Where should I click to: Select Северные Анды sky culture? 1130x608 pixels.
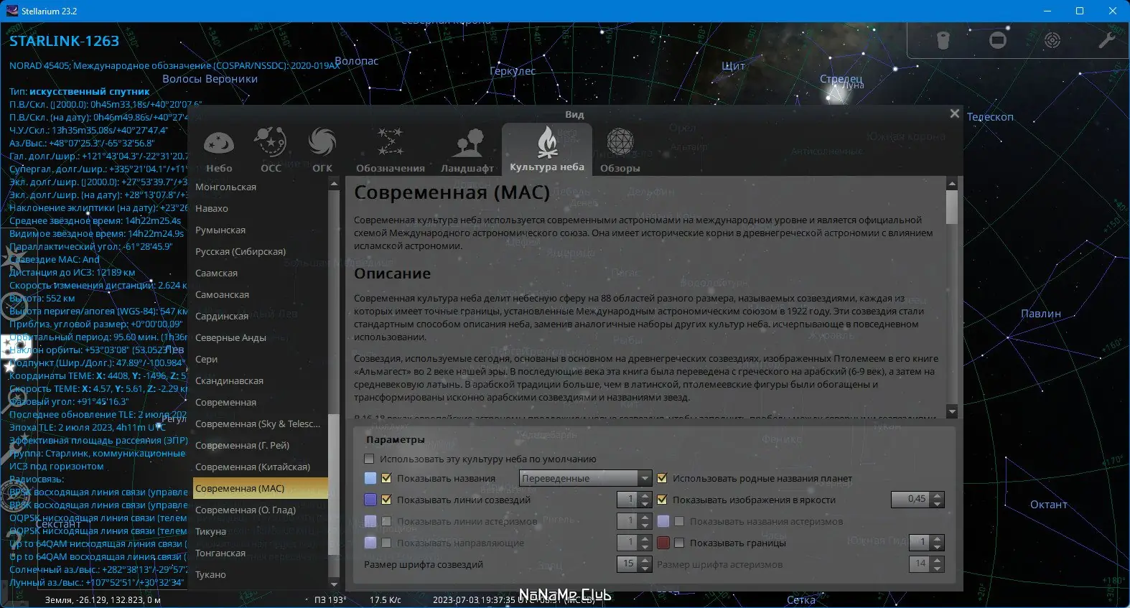click(x=261, y=337)
